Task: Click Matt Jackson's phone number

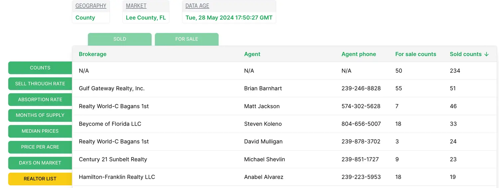Action: click(361, 106)
